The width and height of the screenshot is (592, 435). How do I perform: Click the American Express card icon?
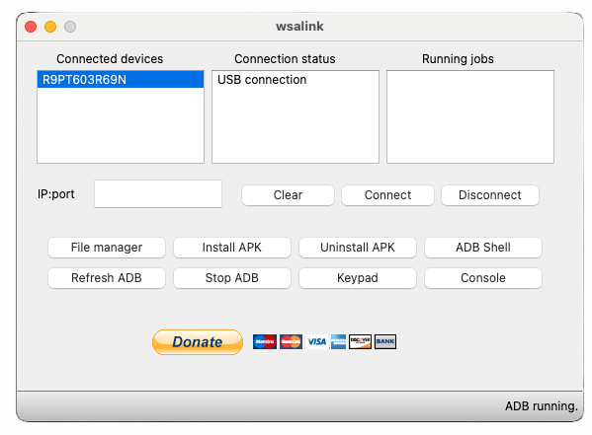pyautogui.click(x=338, y=341)
